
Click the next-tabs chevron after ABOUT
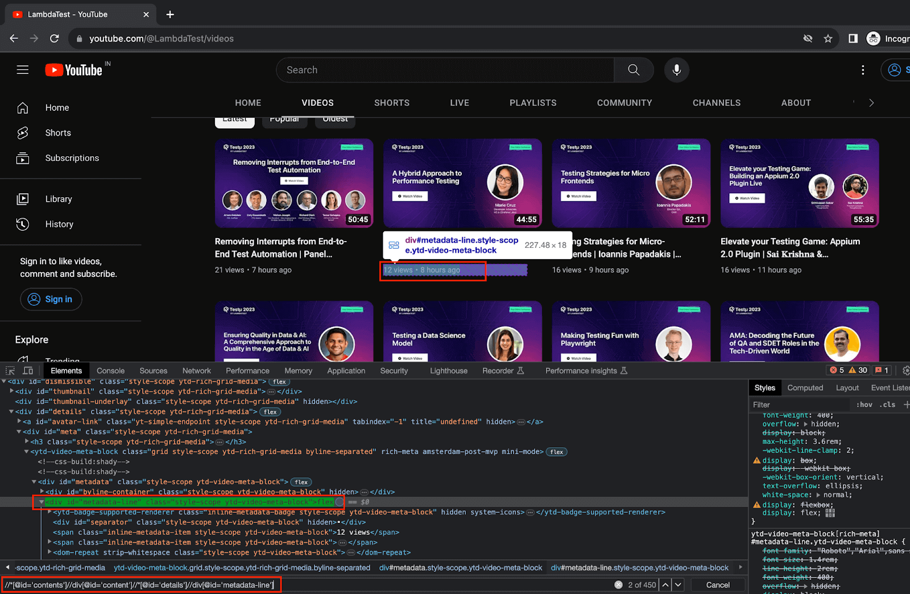pos(871,102)
